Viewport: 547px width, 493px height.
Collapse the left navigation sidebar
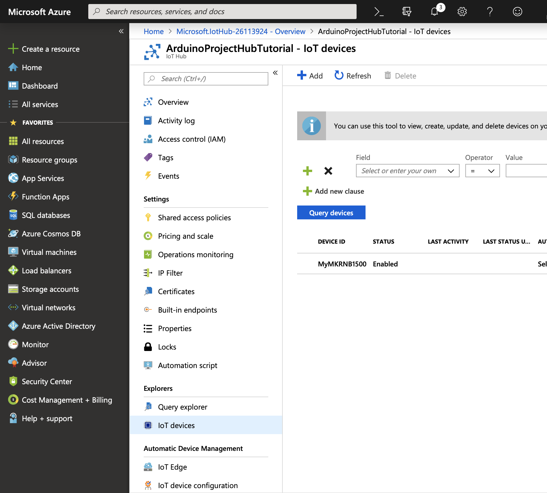point(121,31)
